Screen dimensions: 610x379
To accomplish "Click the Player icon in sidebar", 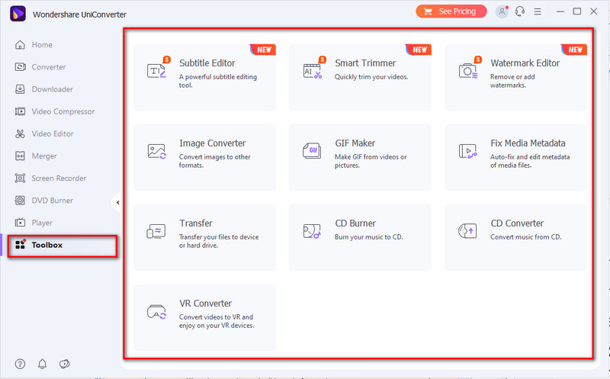I will coord(20,223).
